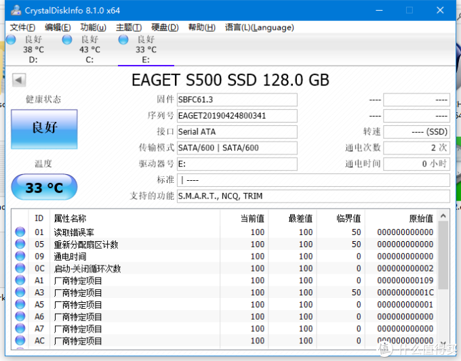
Task: Click the power on count field 2 次
Action: [x=417, y=148]
